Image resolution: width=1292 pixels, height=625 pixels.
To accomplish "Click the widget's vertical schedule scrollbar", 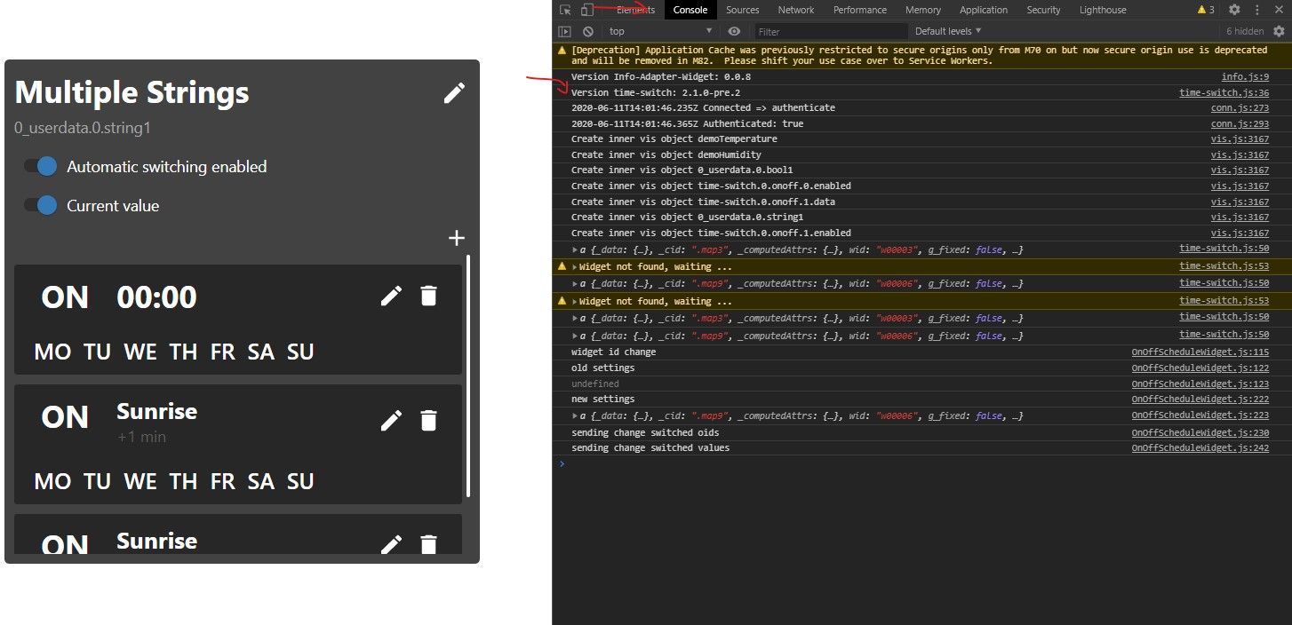I will 468,376.
